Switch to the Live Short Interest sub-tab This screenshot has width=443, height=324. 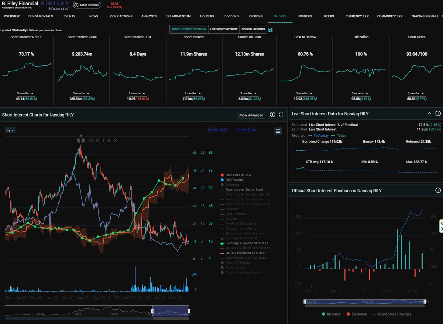223,29
